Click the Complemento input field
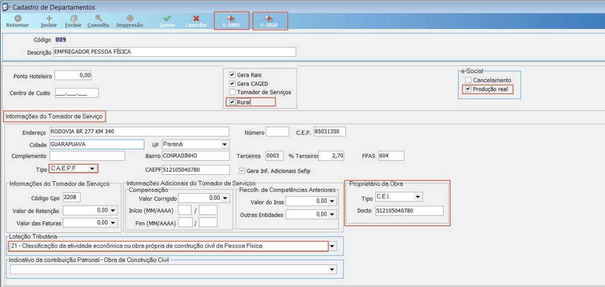 87,156
